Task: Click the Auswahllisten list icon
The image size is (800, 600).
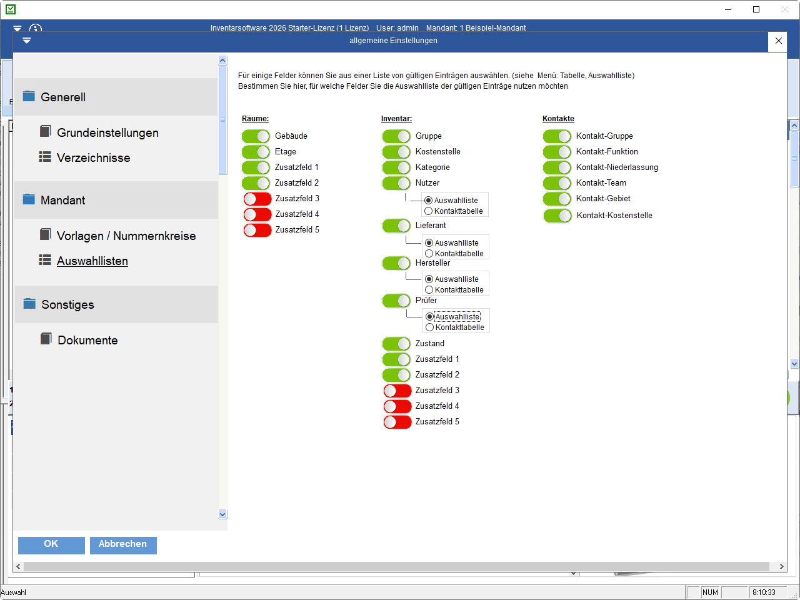Action: click(45, 260)
